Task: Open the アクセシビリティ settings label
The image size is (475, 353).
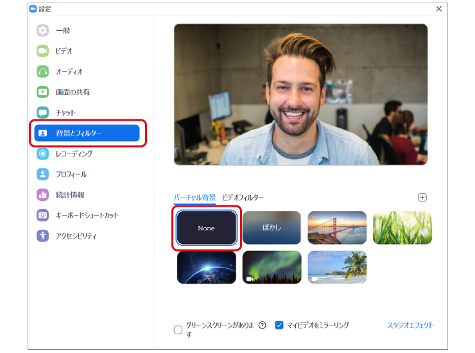Action: coord(76,236)
